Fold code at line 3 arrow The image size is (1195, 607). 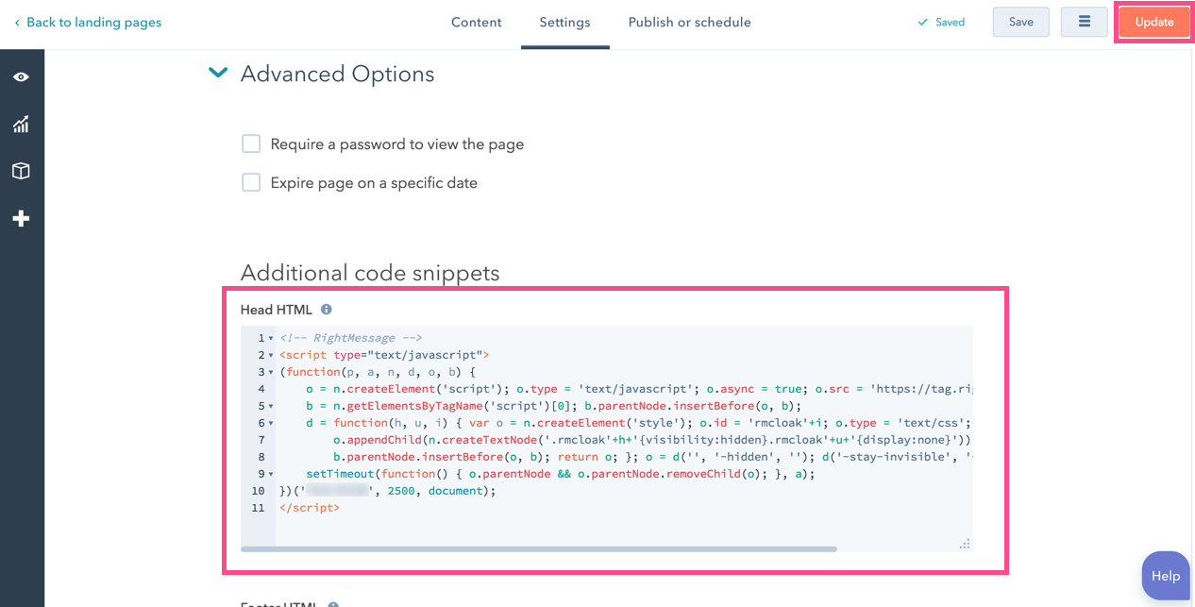tap(271, 372)
